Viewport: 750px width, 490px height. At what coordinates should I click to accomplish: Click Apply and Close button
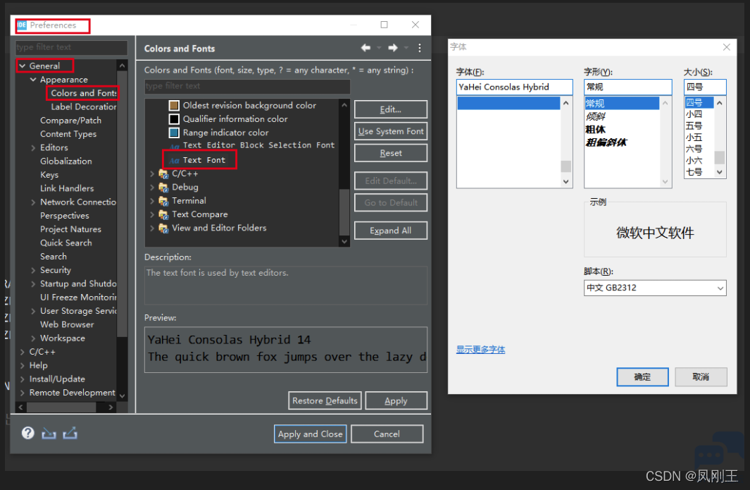pos(311,434)
